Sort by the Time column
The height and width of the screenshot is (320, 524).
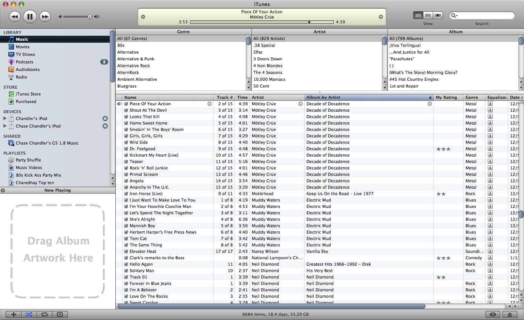[x=242, y=97]
